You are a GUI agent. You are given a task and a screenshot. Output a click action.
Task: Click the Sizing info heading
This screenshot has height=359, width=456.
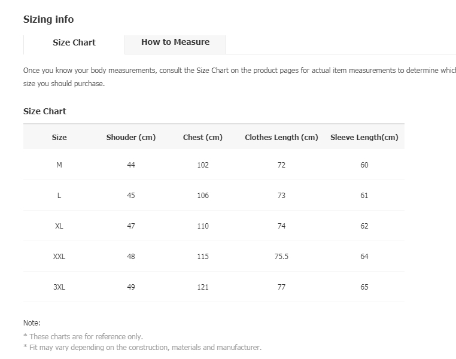pyautogui.click(x=48, y=20)
